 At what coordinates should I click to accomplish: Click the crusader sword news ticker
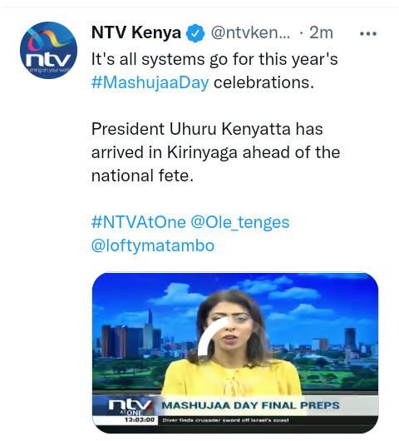(225, 420)
